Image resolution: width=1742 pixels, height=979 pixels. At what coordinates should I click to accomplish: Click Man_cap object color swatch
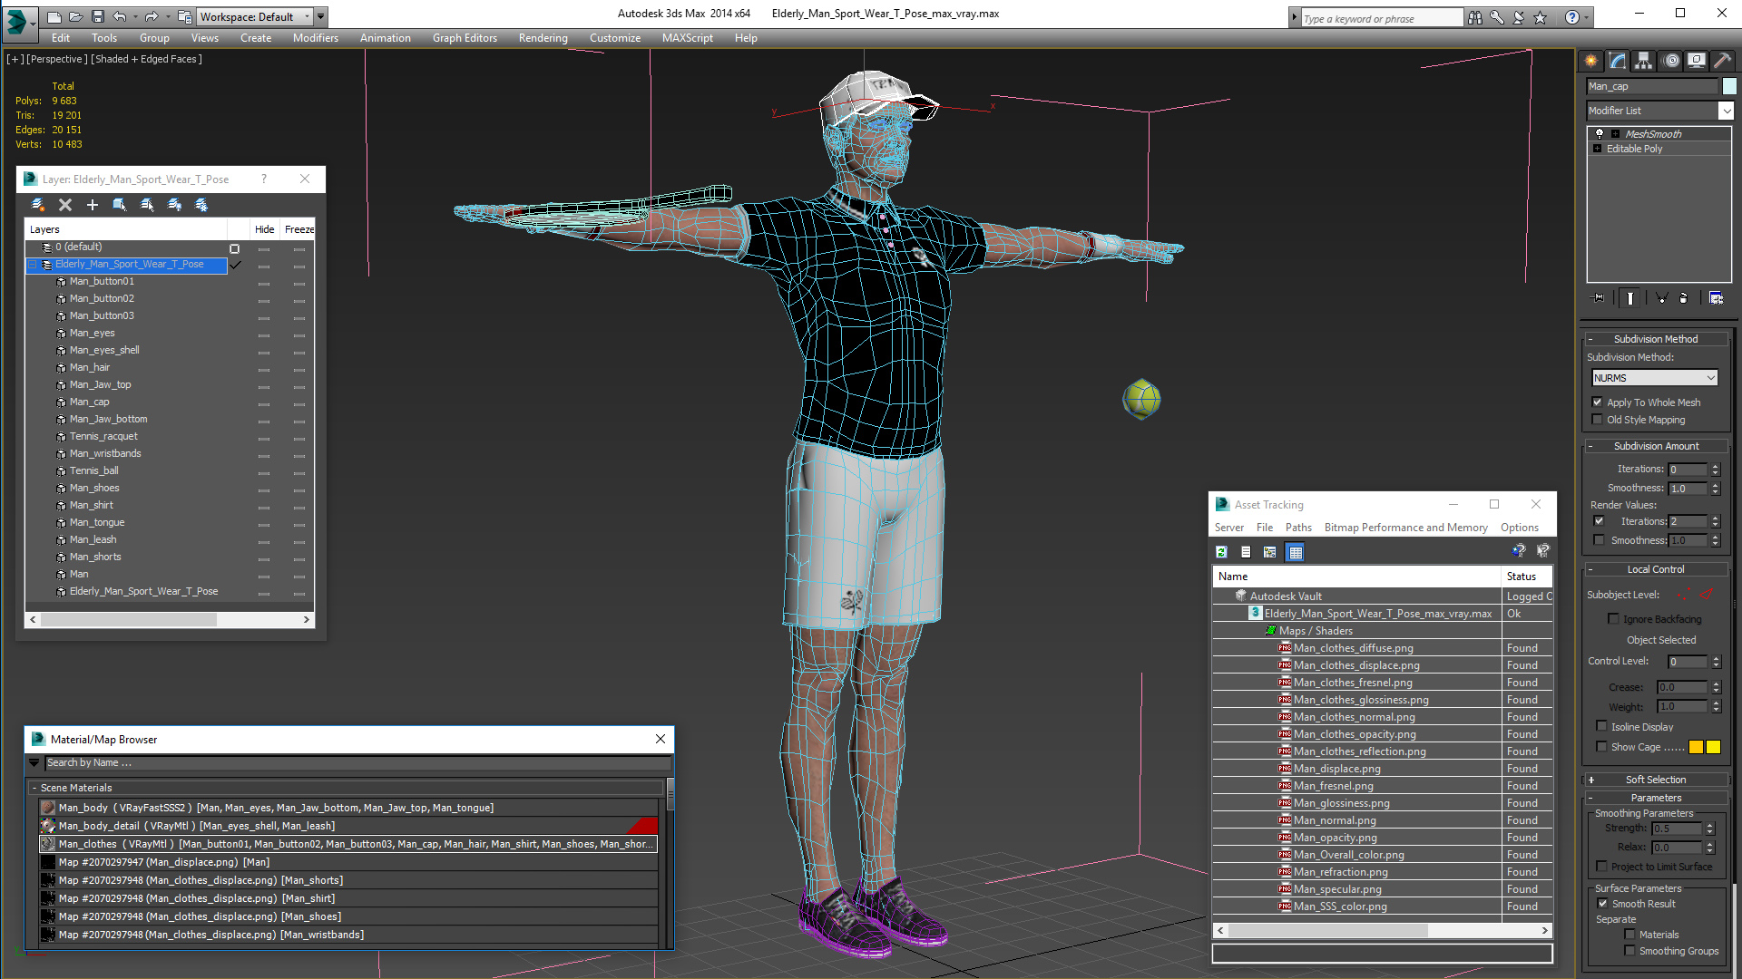(x=1729, y=86)
